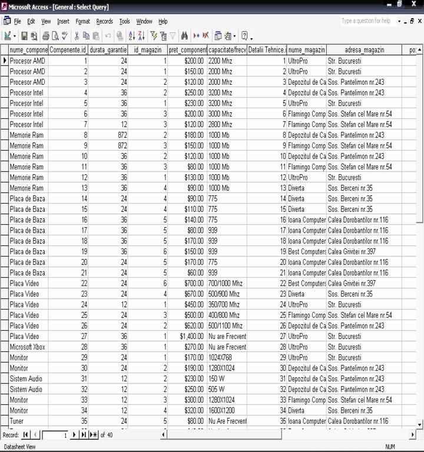Viewport: 424px width, 452px height.
Task: Jump to last record navigation button
Action: tap(83, 435)
